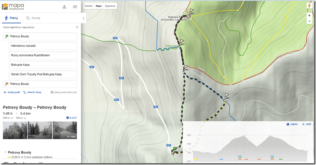Image resolution: width=316 pixels, height=165 pixels.
Task: Collapse the side panel with the chevron
Action: pos(84,18)
